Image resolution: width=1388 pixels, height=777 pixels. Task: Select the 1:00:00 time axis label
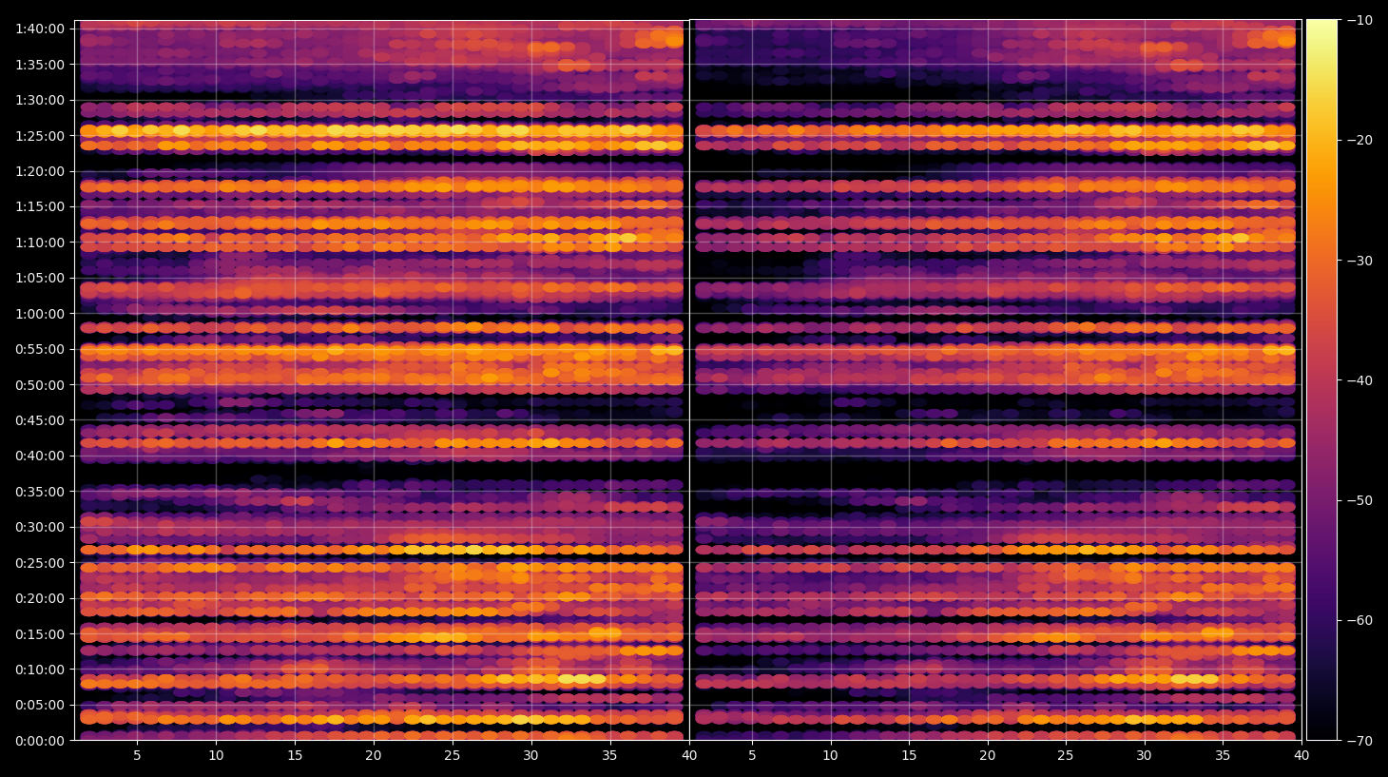(40, 314)
